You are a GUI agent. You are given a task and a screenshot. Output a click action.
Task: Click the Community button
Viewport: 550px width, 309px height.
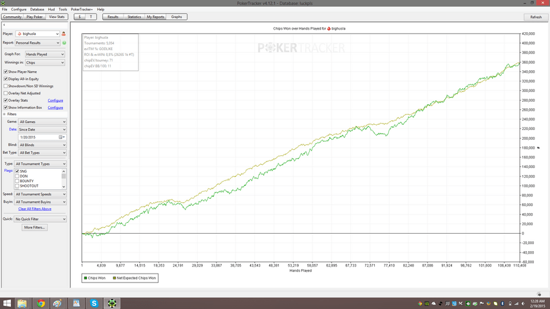[12, 17]
